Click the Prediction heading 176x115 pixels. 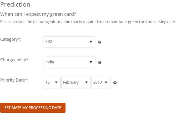[x=15, y=4]
